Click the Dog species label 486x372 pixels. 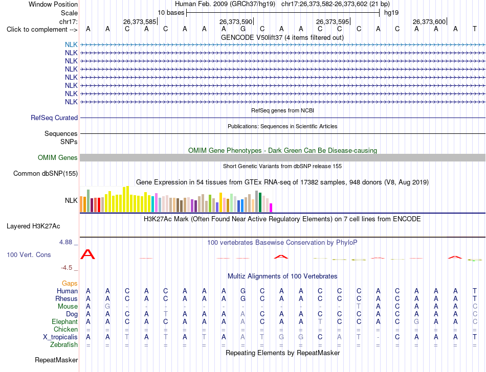72,314
